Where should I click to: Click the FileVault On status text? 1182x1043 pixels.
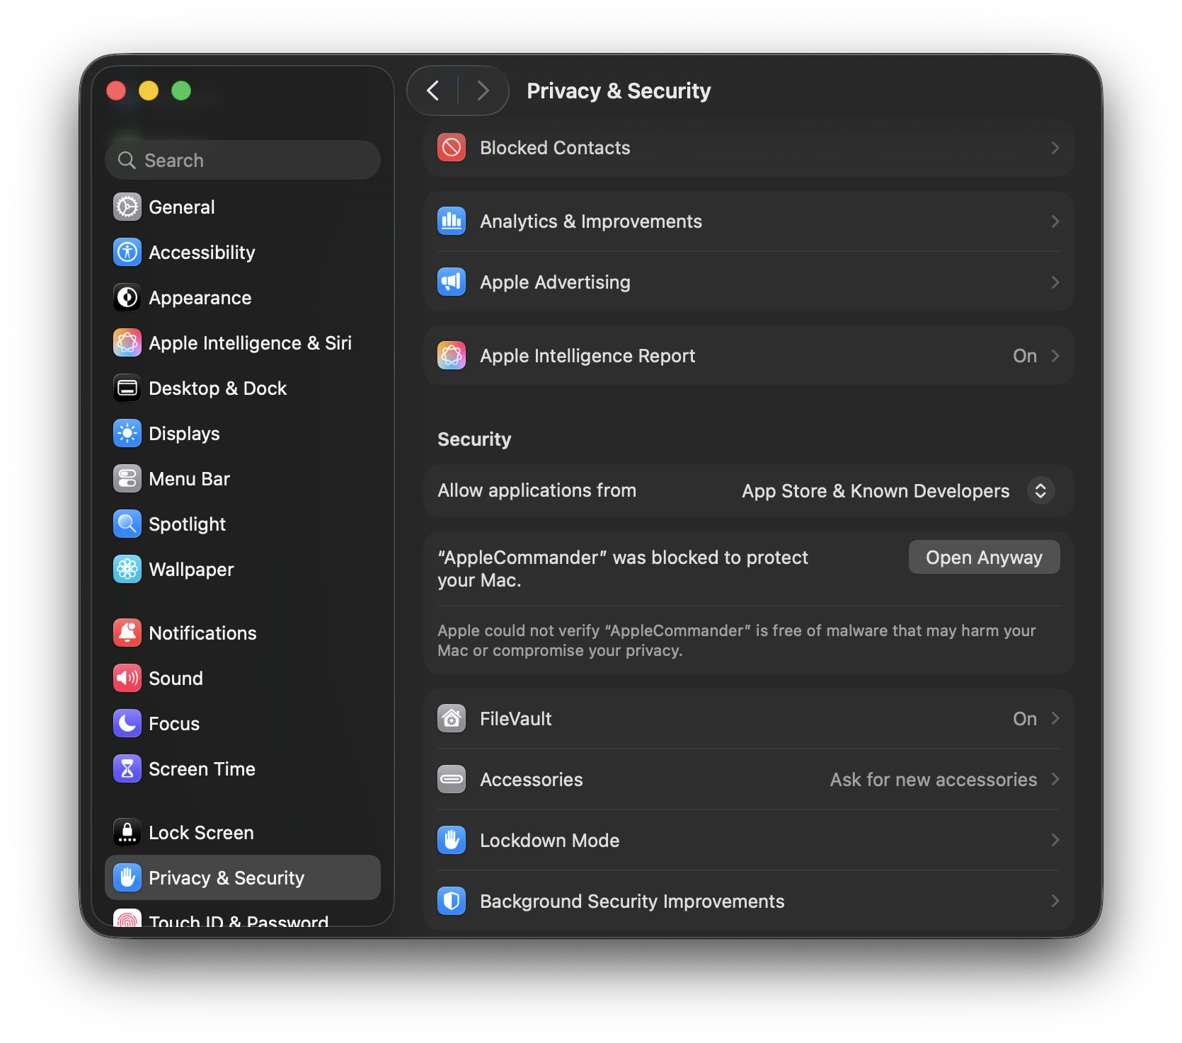(x=1025, y=719)
